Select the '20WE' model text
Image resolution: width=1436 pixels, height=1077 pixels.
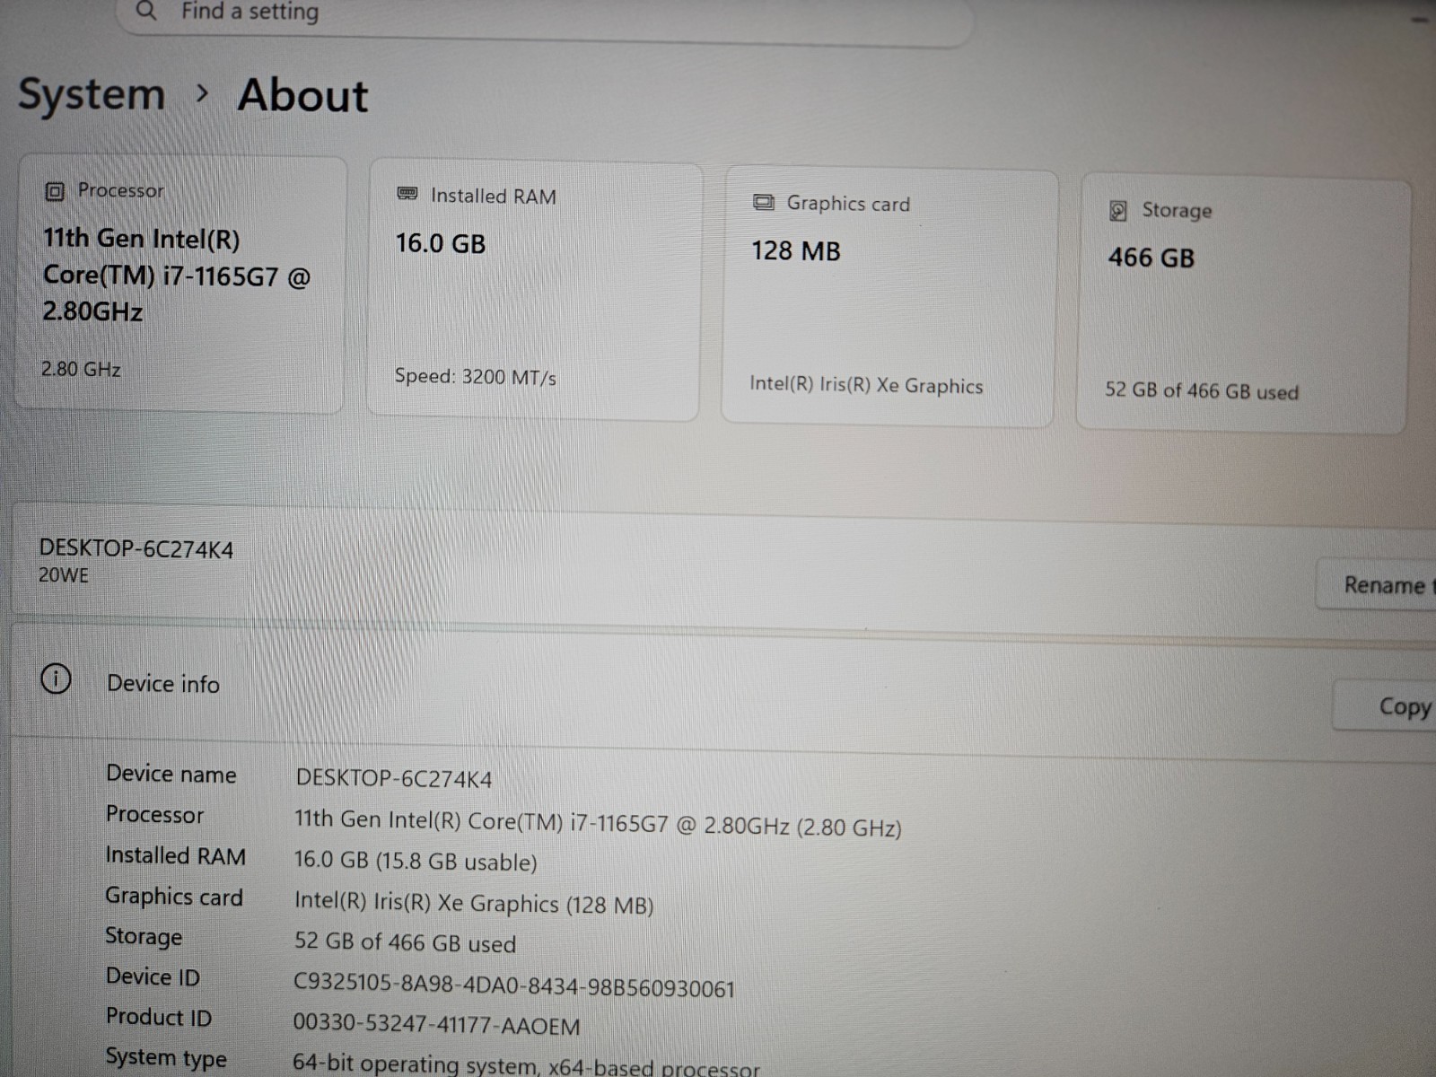(x=64, y=575)
